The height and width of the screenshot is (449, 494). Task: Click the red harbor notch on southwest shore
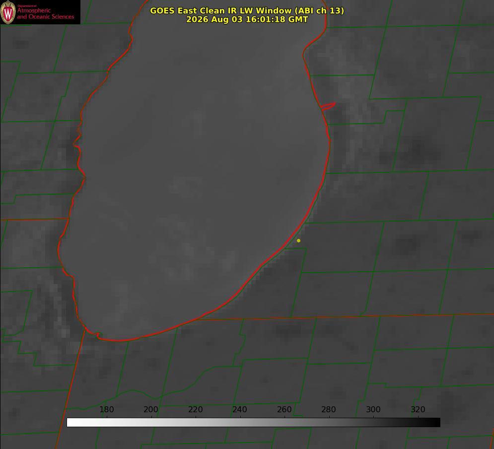coord(98,335)
